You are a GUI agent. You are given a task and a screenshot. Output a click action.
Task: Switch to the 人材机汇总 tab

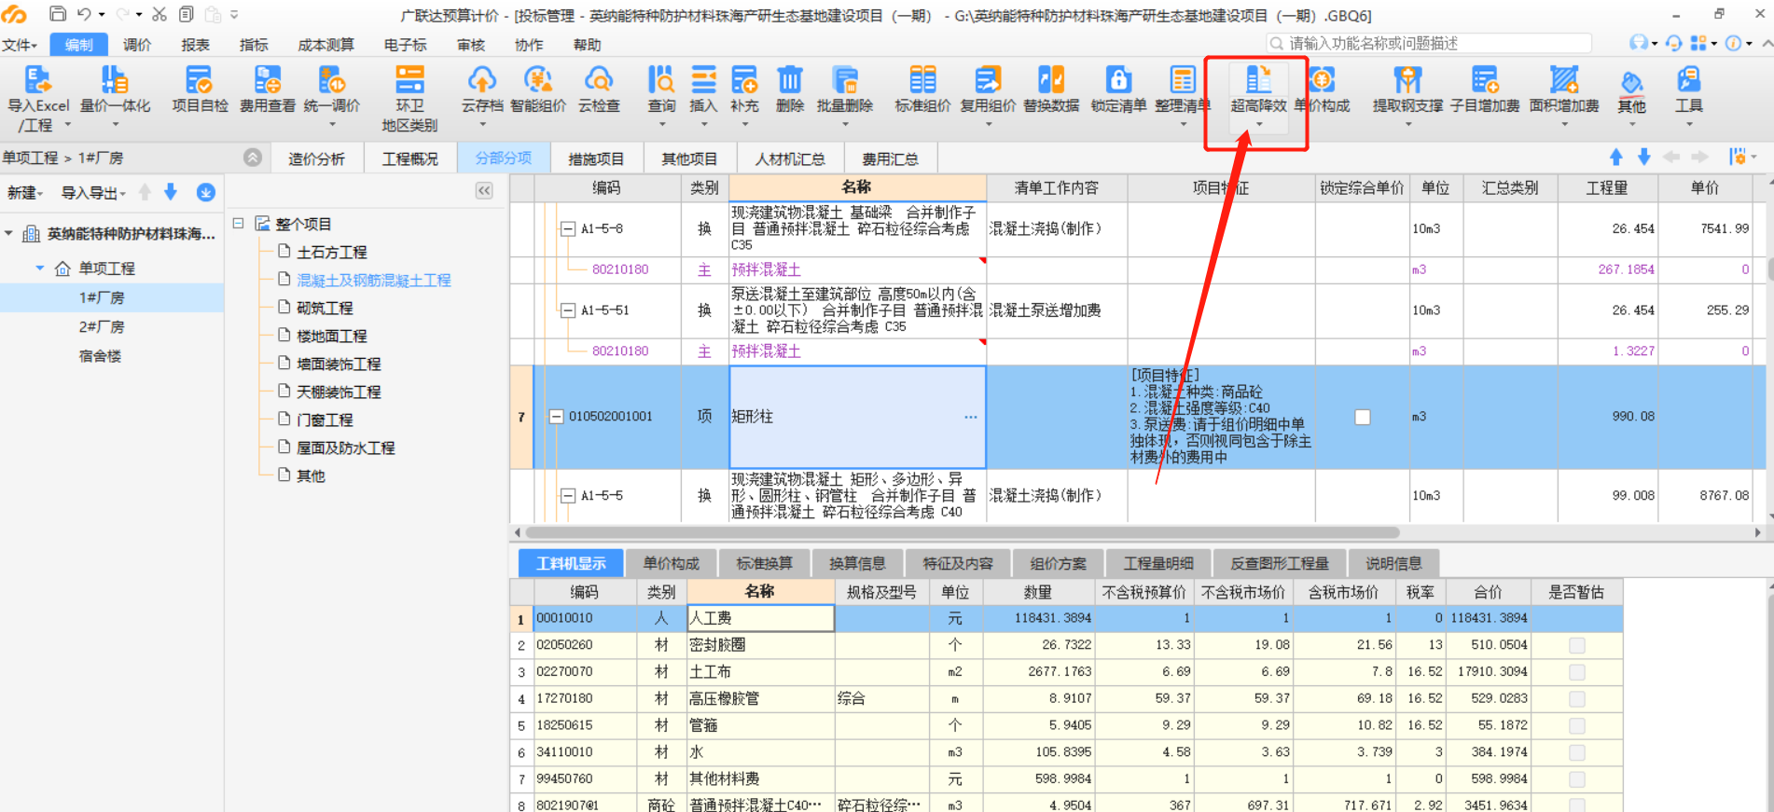790,159
